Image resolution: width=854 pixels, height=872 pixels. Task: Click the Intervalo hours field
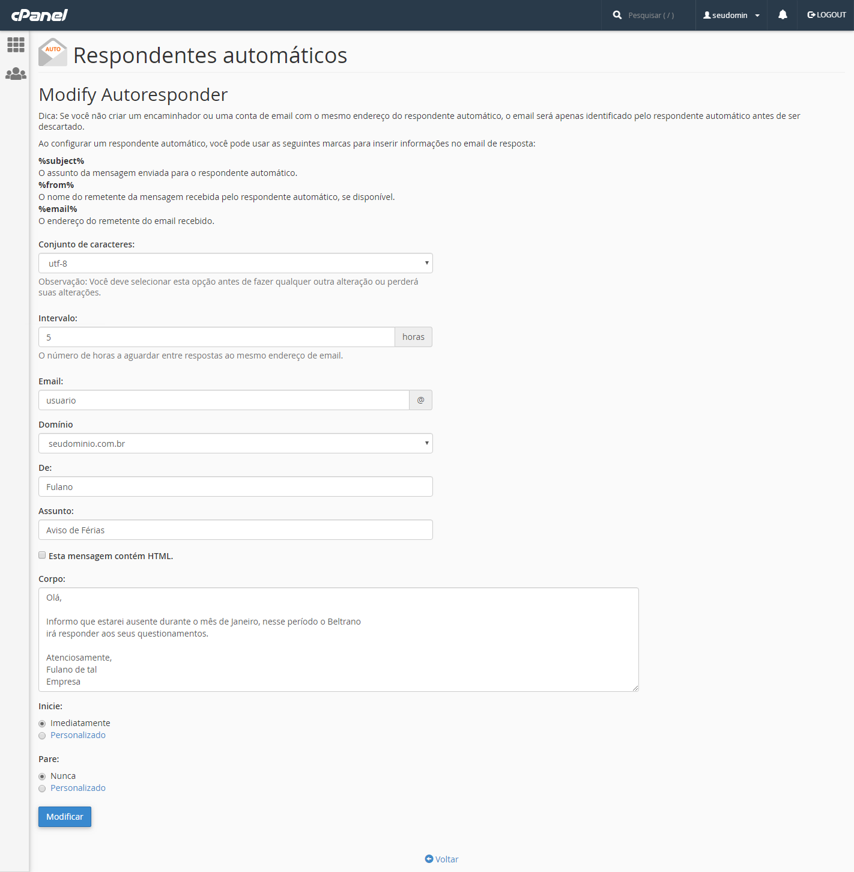click(217, 337)
